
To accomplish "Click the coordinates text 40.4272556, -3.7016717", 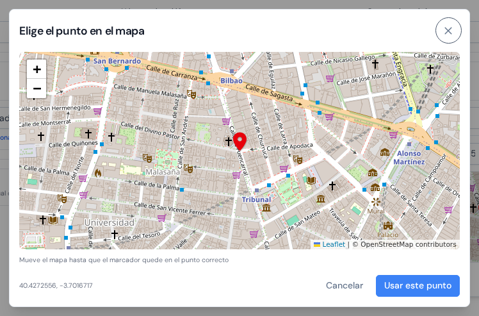I will (x=56, y=285).
